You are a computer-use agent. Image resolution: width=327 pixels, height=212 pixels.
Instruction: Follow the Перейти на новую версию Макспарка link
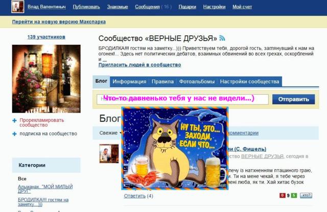pyautogui.click(x=59, y=22)
